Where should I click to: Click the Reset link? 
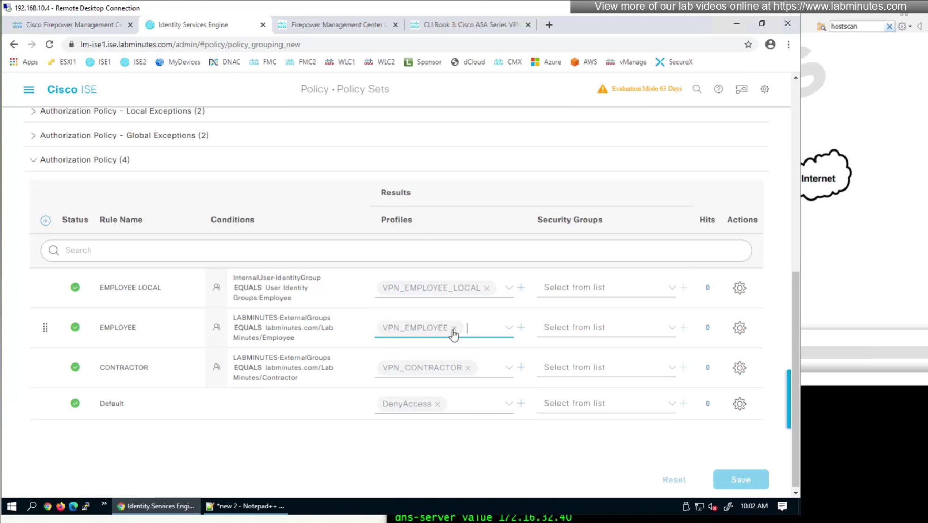[674, 480]
